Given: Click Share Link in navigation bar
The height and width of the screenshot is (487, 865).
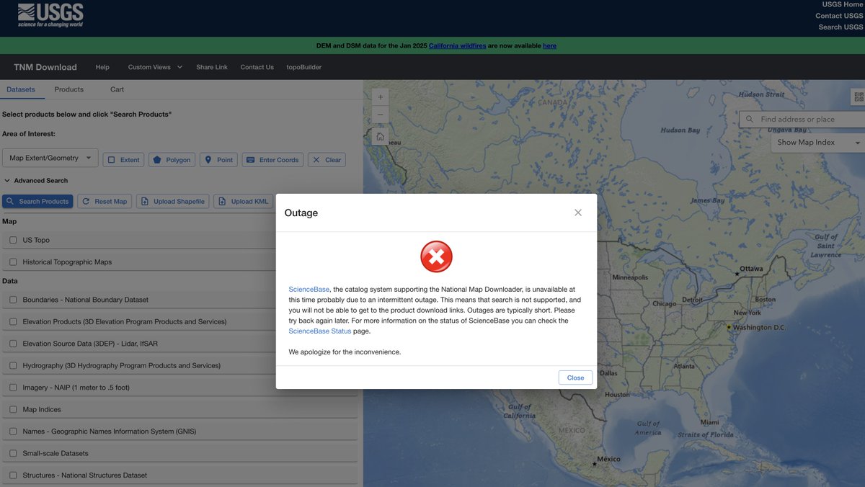Looking at the screenshot, I should pos(212,67).
